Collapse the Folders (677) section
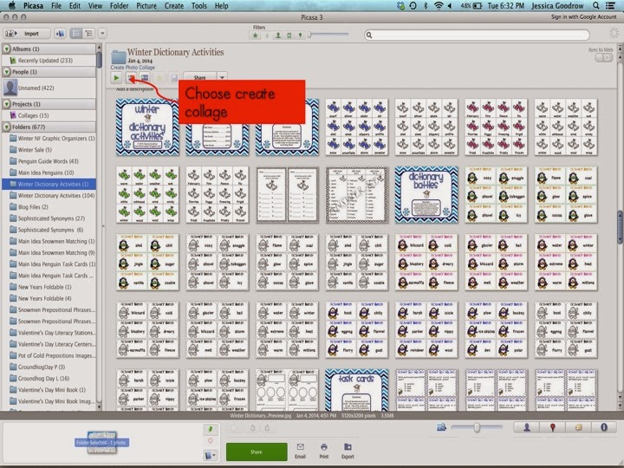The width and height of the screenshot is (624, 468). click(7, 127)
